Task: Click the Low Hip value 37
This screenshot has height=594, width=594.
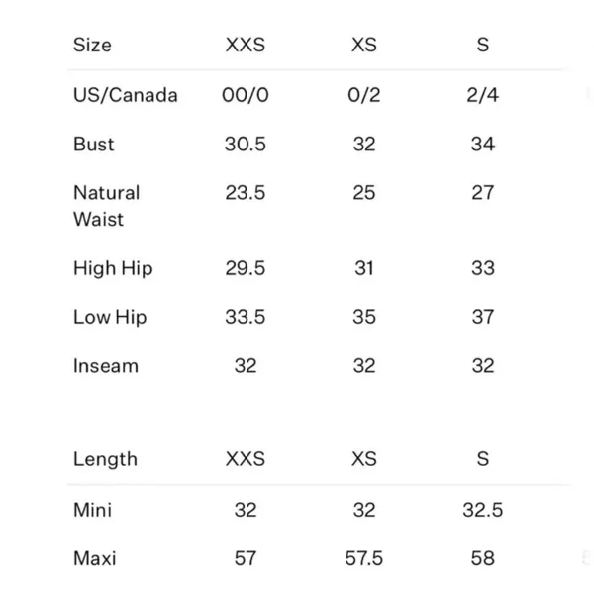Action: pyautogui.click(x=483, y=317)
